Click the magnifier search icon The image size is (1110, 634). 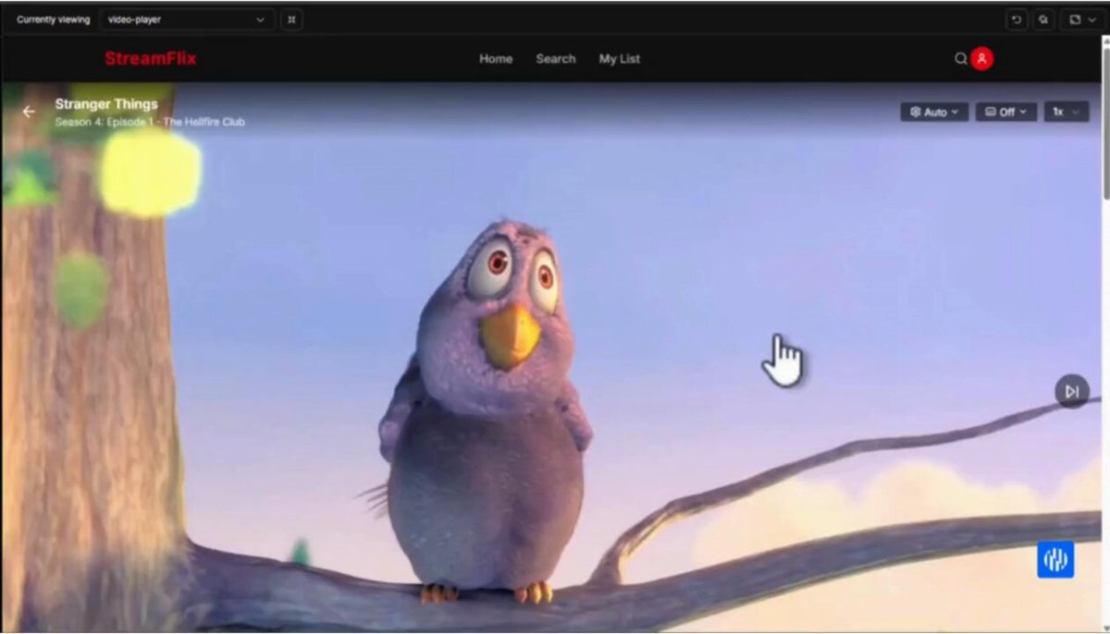tap(961, 58)
